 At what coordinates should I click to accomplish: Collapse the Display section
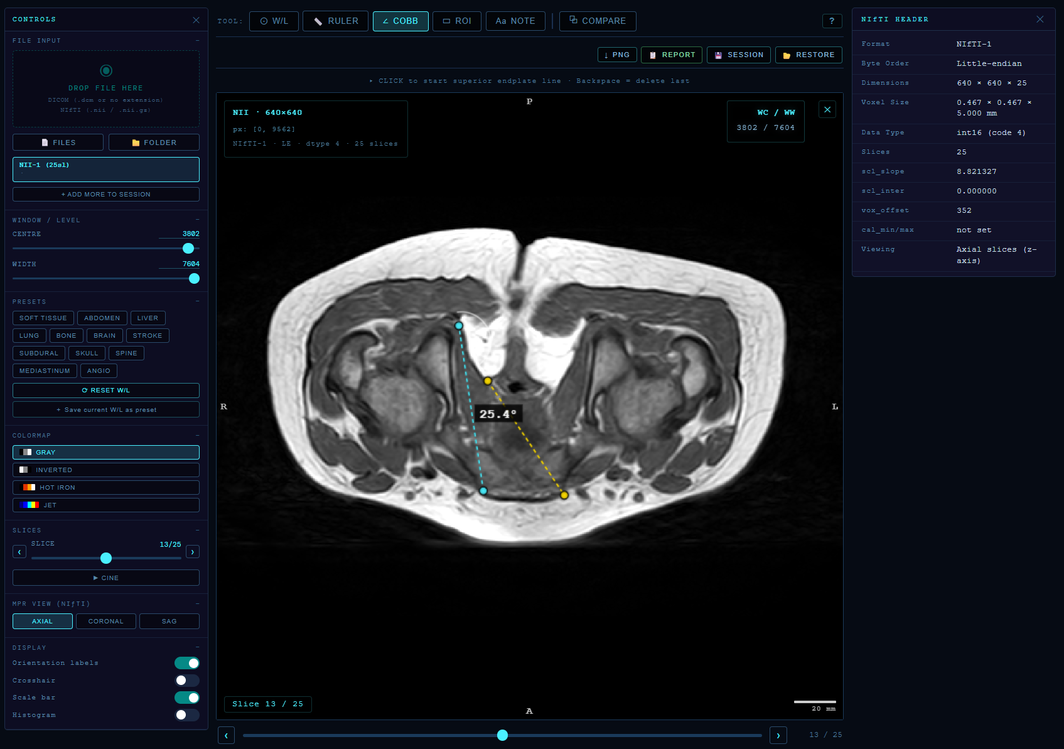pos(197,647)
